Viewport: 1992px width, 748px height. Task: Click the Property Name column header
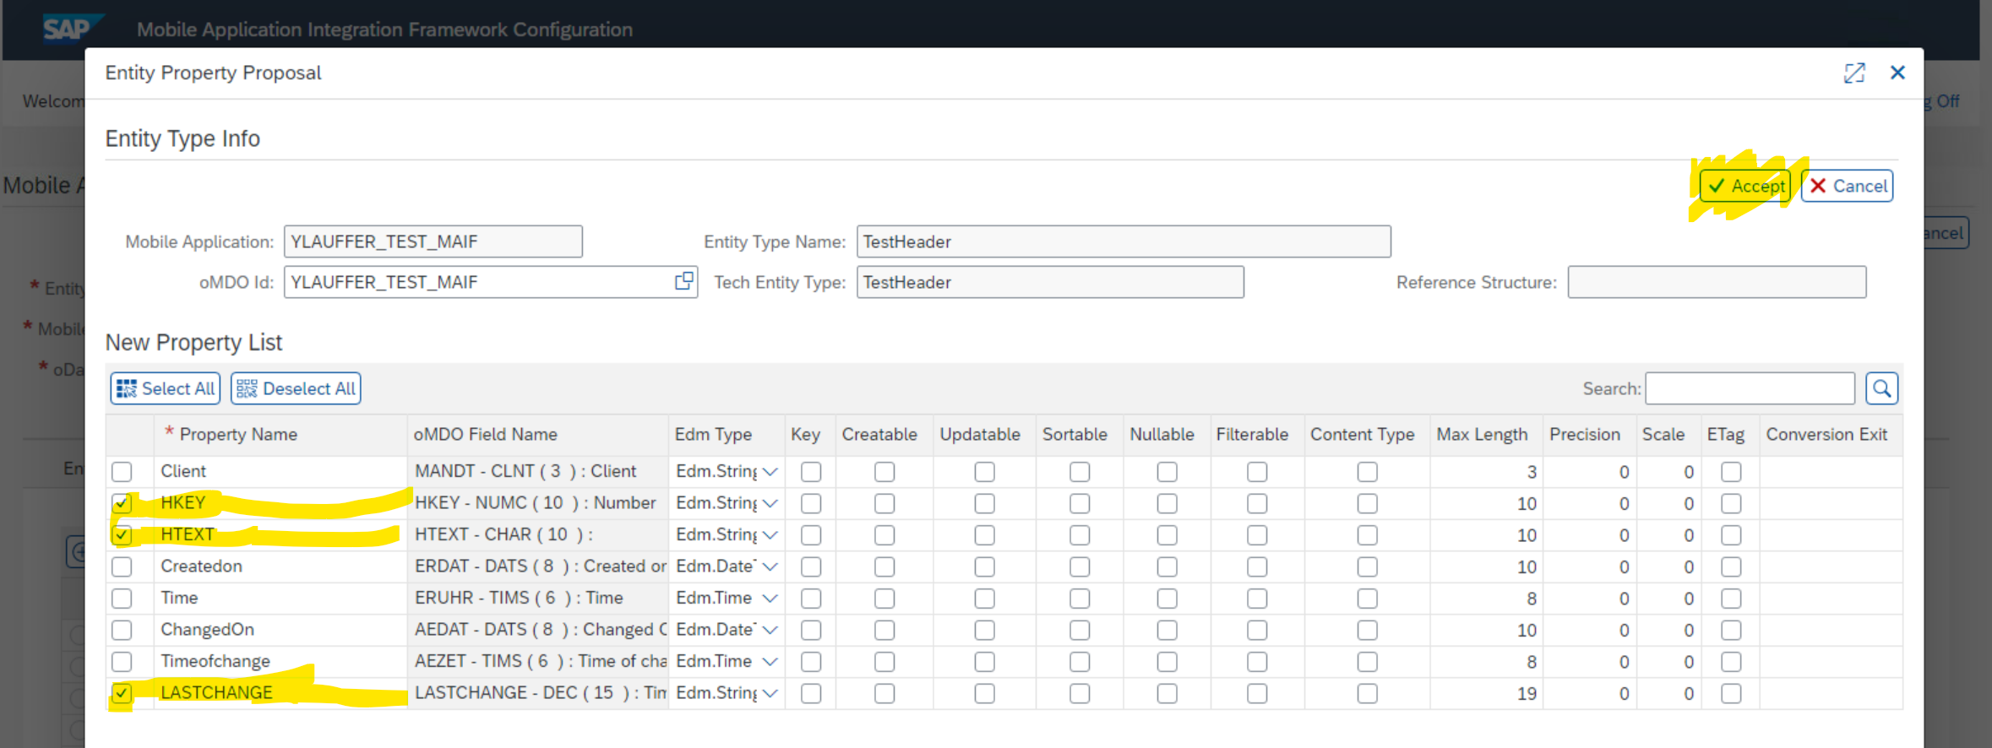pos(238,435)
